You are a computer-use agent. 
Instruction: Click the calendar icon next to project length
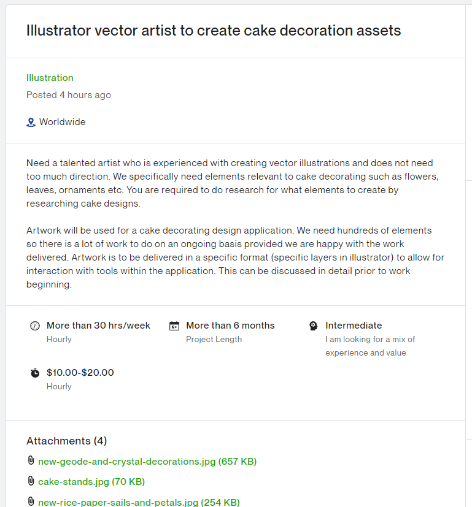point(175,326)
